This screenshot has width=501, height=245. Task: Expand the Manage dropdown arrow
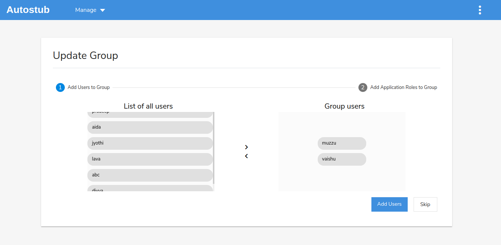[103, 10]
